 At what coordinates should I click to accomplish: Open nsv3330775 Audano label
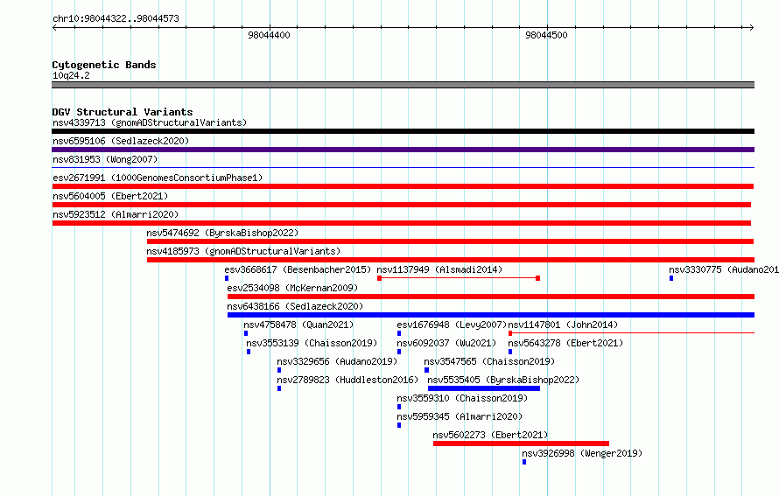724,269
